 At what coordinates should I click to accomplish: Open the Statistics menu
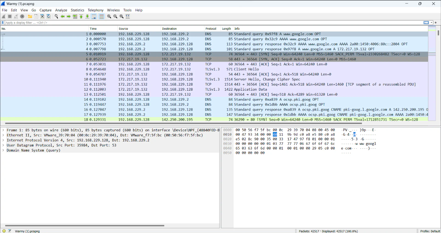tap(77, 10)
